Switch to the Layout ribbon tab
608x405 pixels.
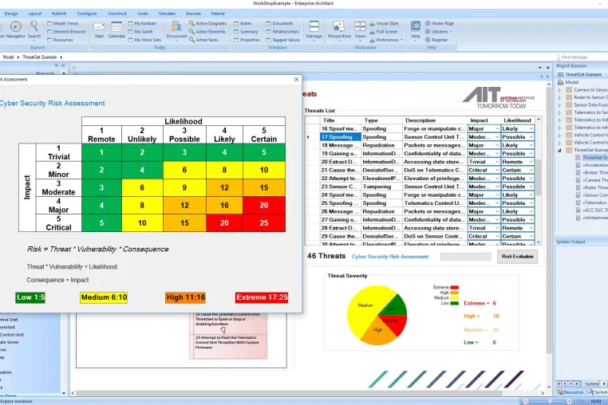click(x=35, y=14)
